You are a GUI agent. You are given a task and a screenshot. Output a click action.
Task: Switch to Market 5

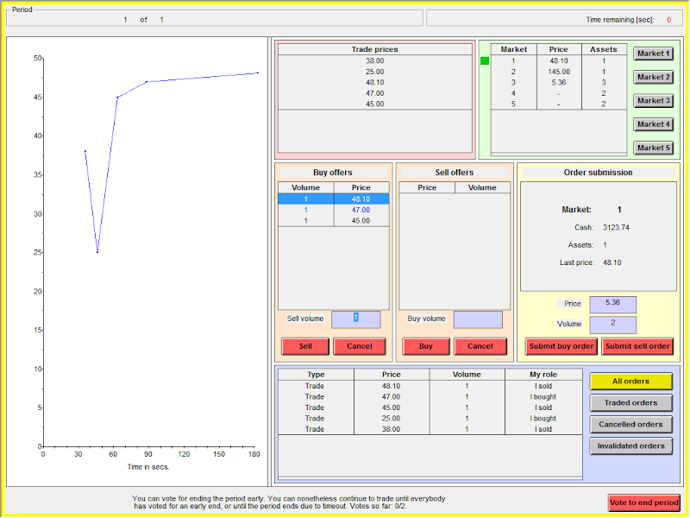click(x=654, y=148)
